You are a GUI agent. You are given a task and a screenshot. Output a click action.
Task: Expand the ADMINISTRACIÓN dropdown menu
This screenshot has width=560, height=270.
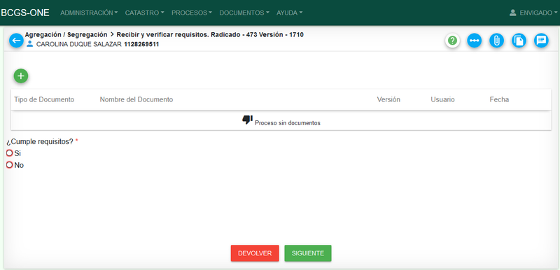[x=89, y=13]
